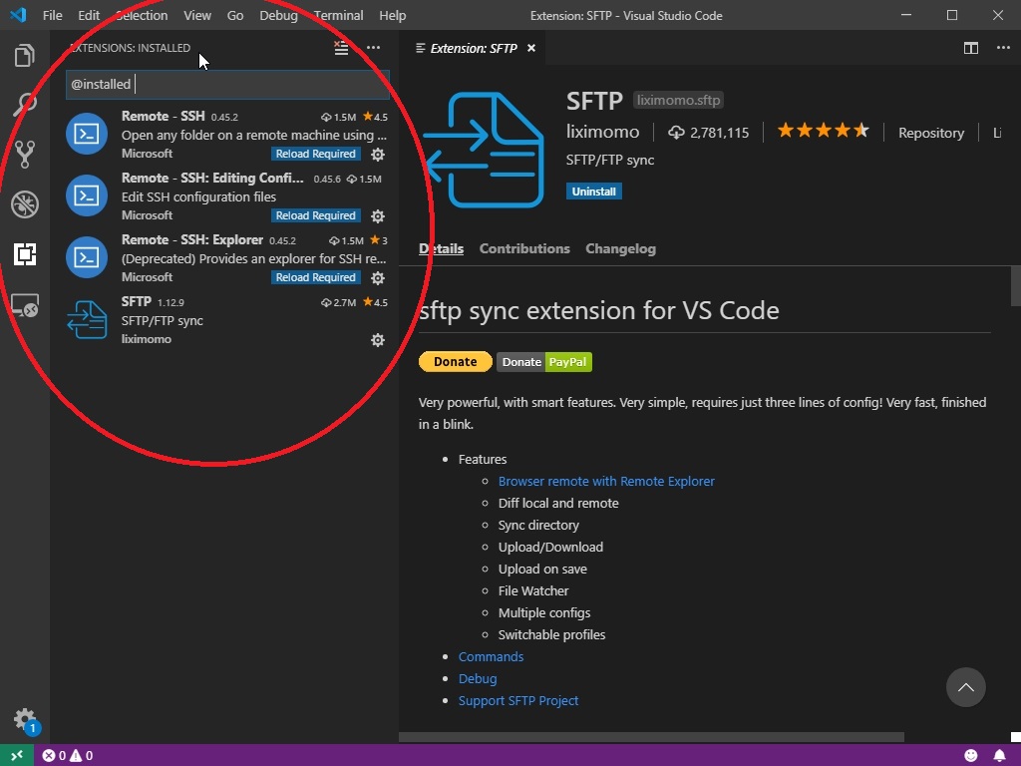Open the Commands link

tap(491, 657)
